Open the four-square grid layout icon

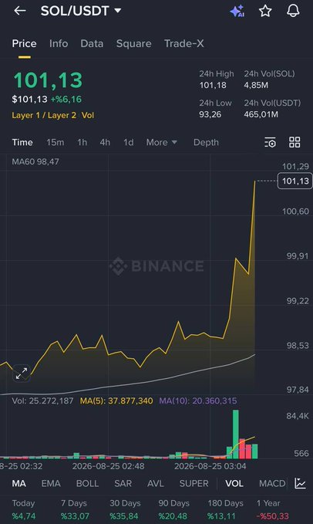pos(294,142)
